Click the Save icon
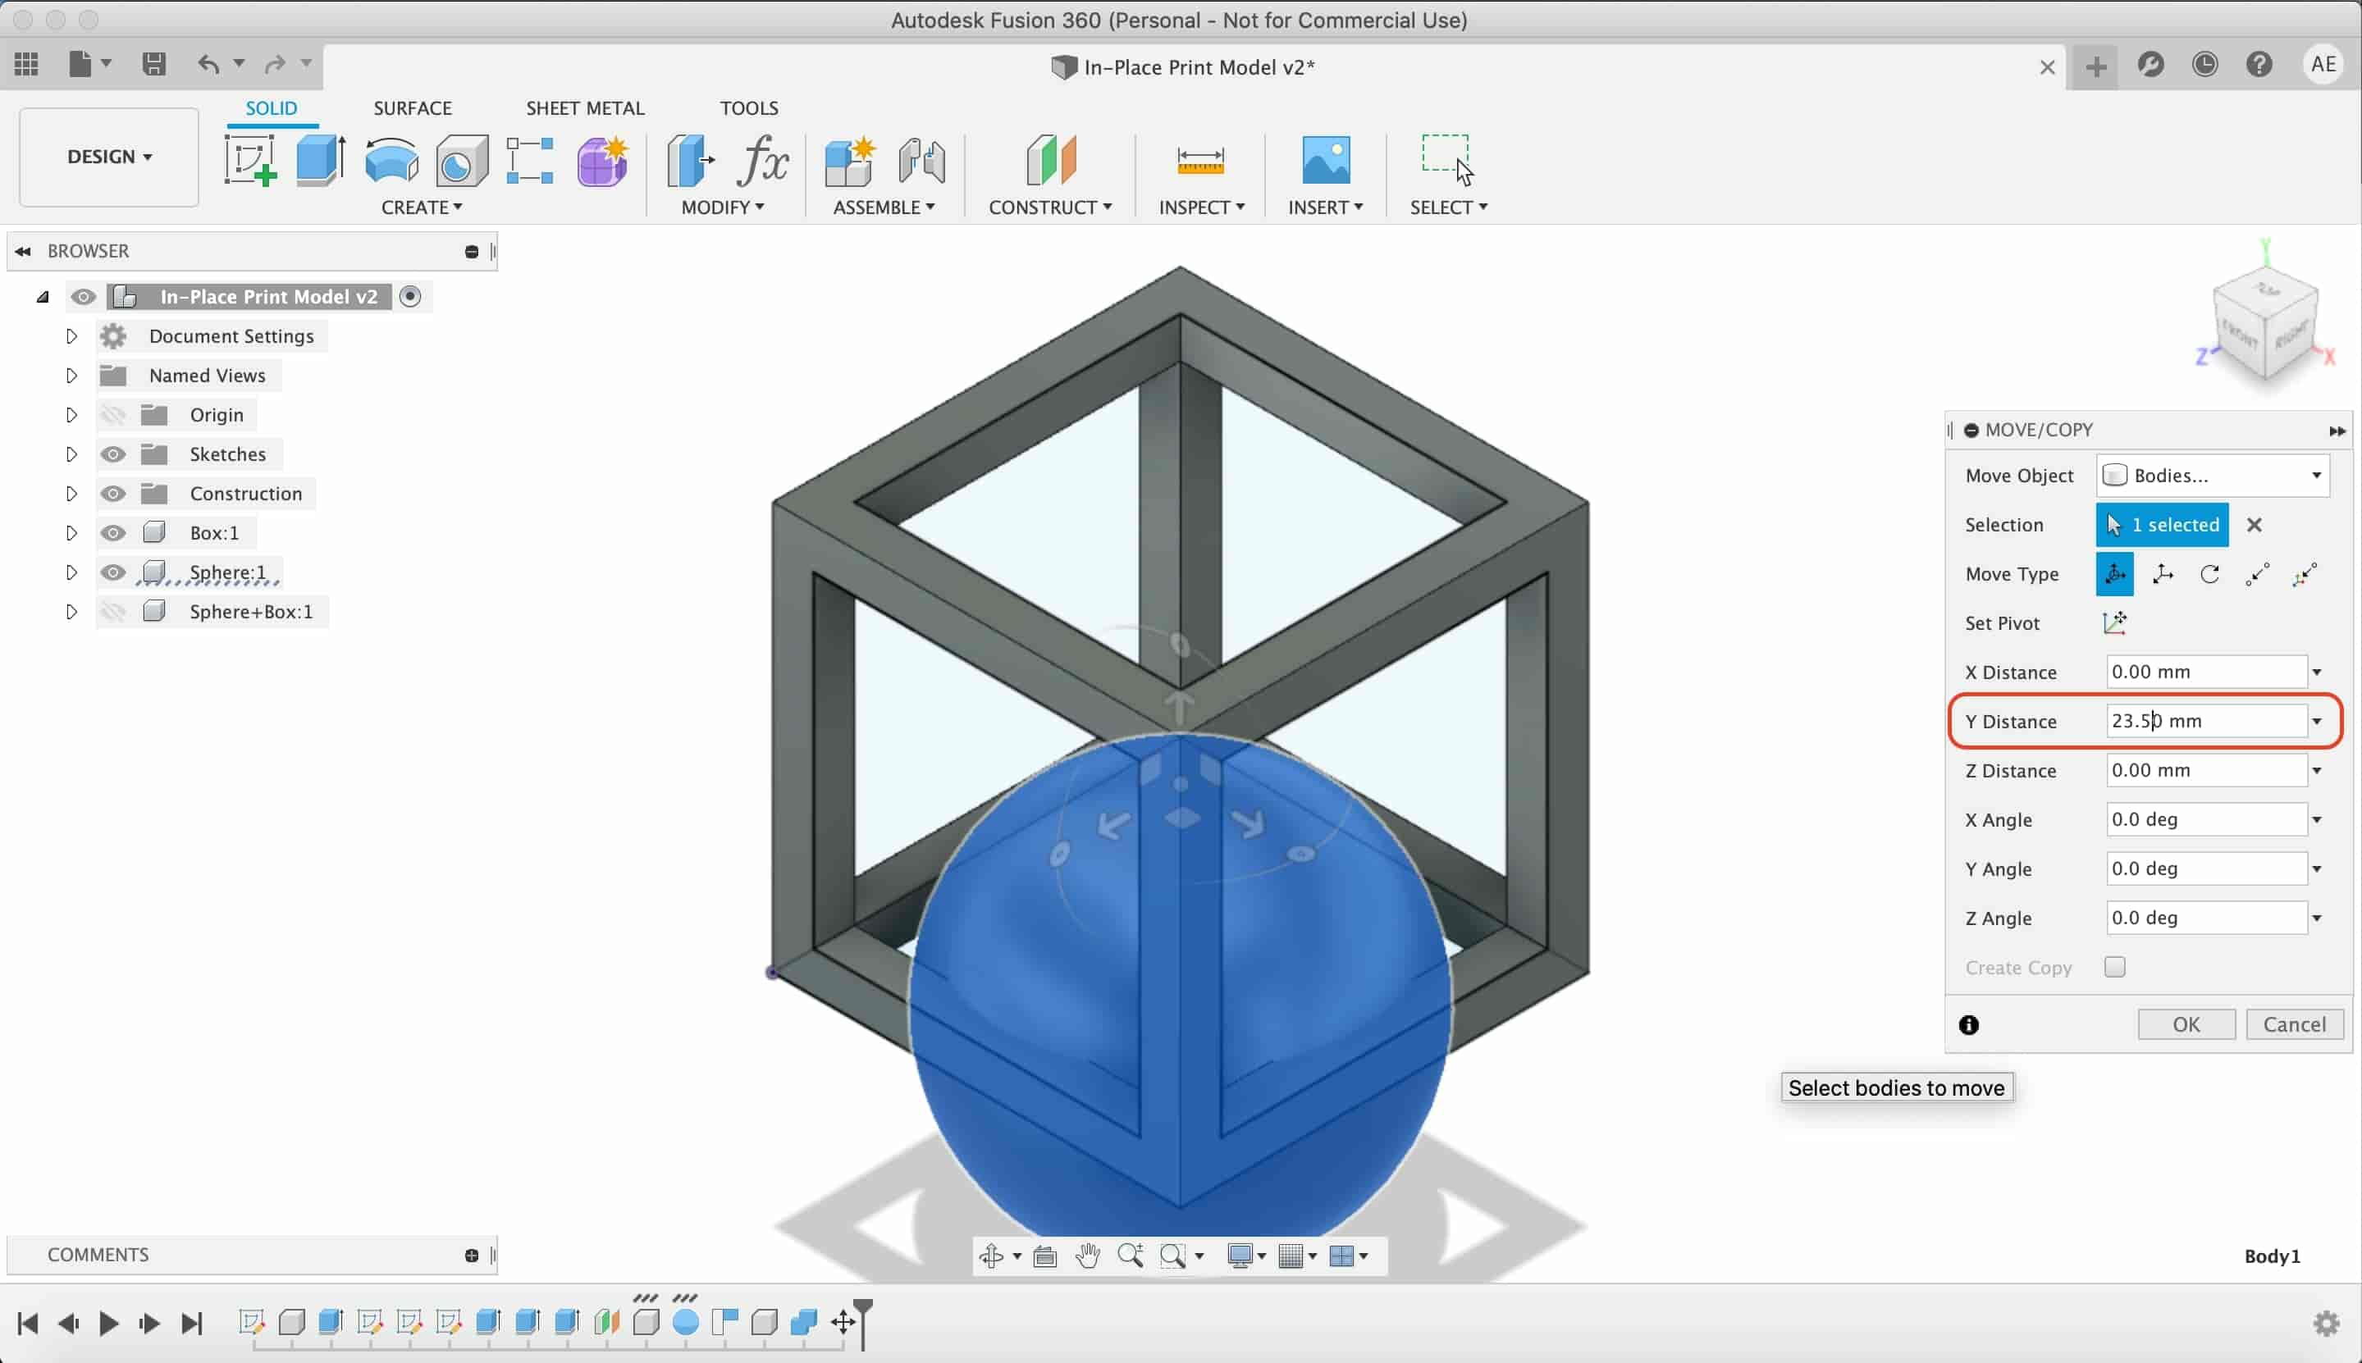 [153, 64]
